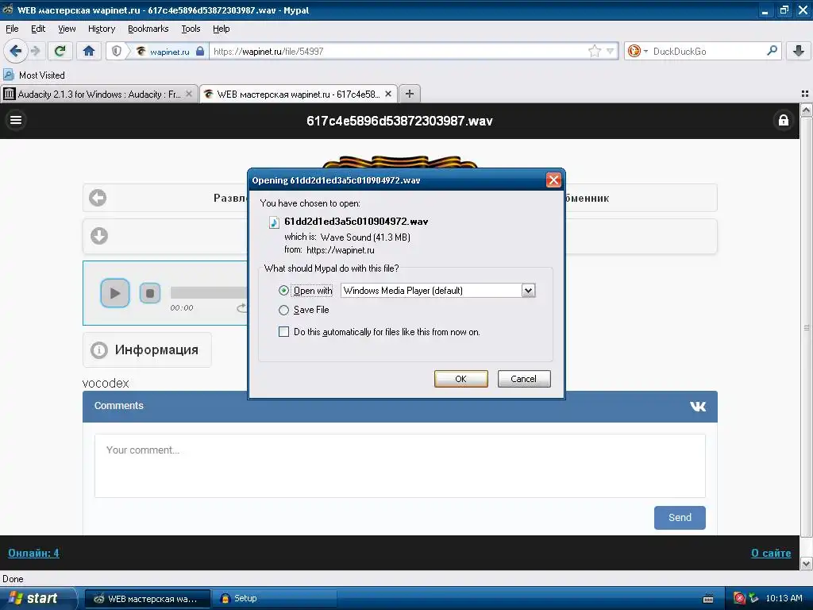Open the tab groups grid icon

pos(805,94)
